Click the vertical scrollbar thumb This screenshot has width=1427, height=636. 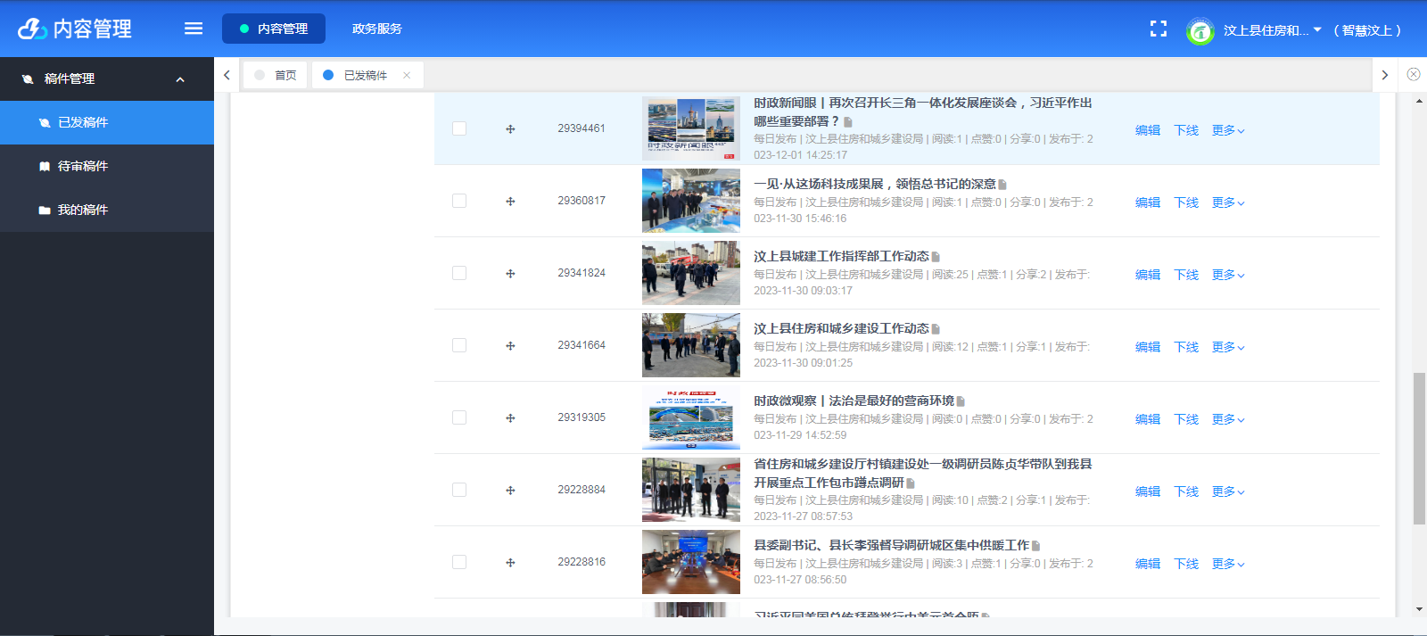(x=1419, y=449)
